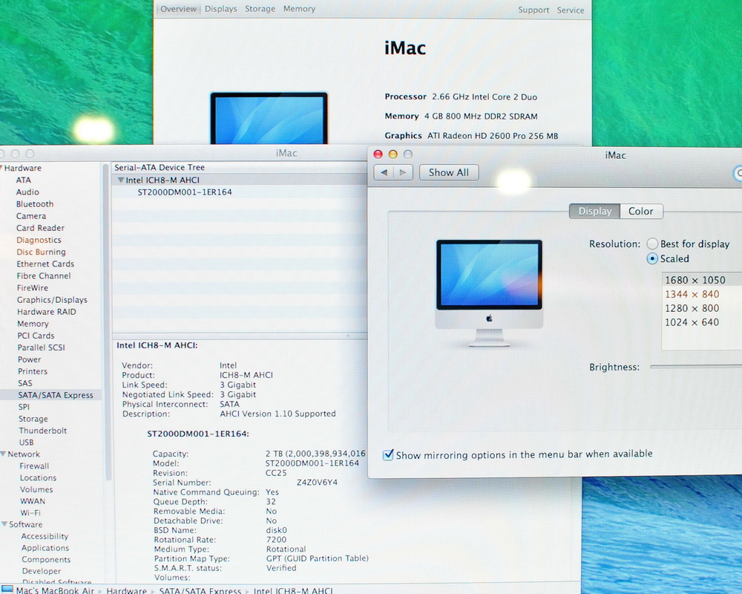The height and width of the screenshot is (594, 742).
Task: Switch to the Displays tab in About This Mac
Action: point(220,8)
